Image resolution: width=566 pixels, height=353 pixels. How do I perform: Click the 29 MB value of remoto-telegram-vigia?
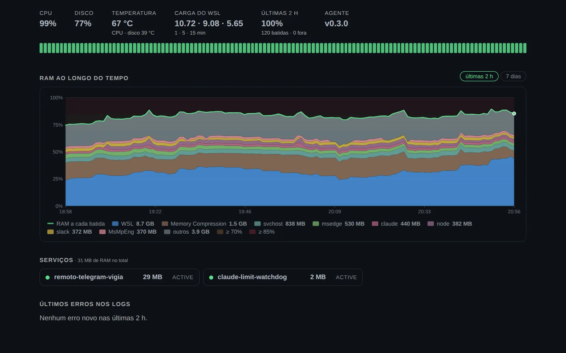tap(152, 277)
